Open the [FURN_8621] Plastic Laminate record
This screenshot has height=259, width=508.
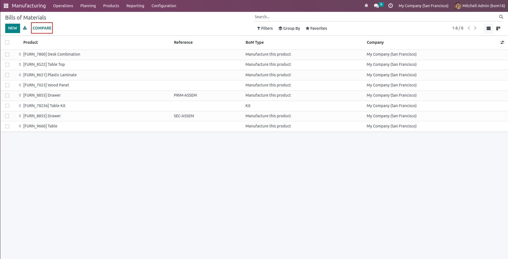coord(50,75)
